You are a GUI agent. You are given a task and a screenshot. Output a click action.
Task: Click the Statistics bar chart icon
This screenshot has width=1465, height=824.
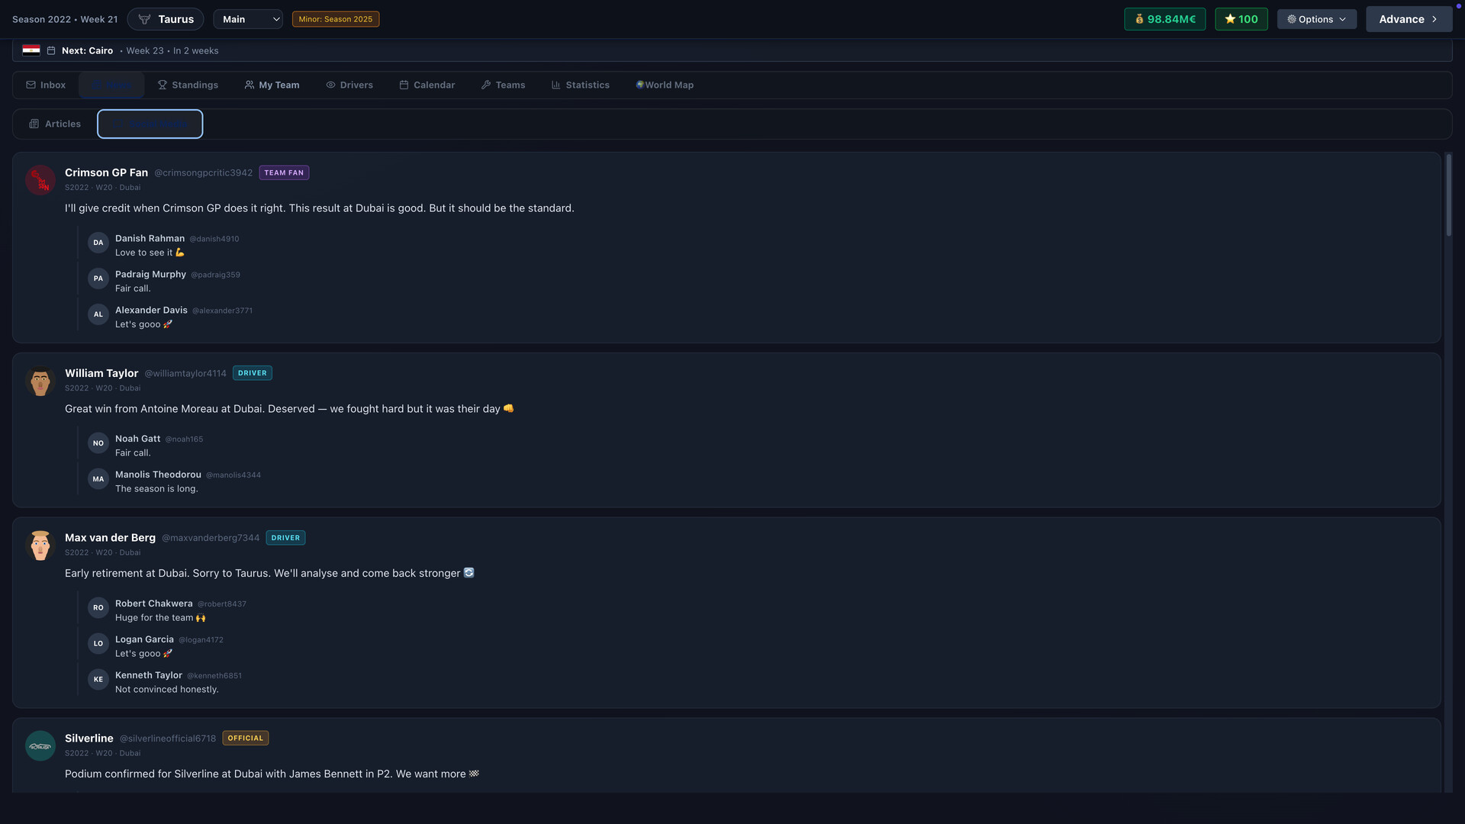coord(556,85)
